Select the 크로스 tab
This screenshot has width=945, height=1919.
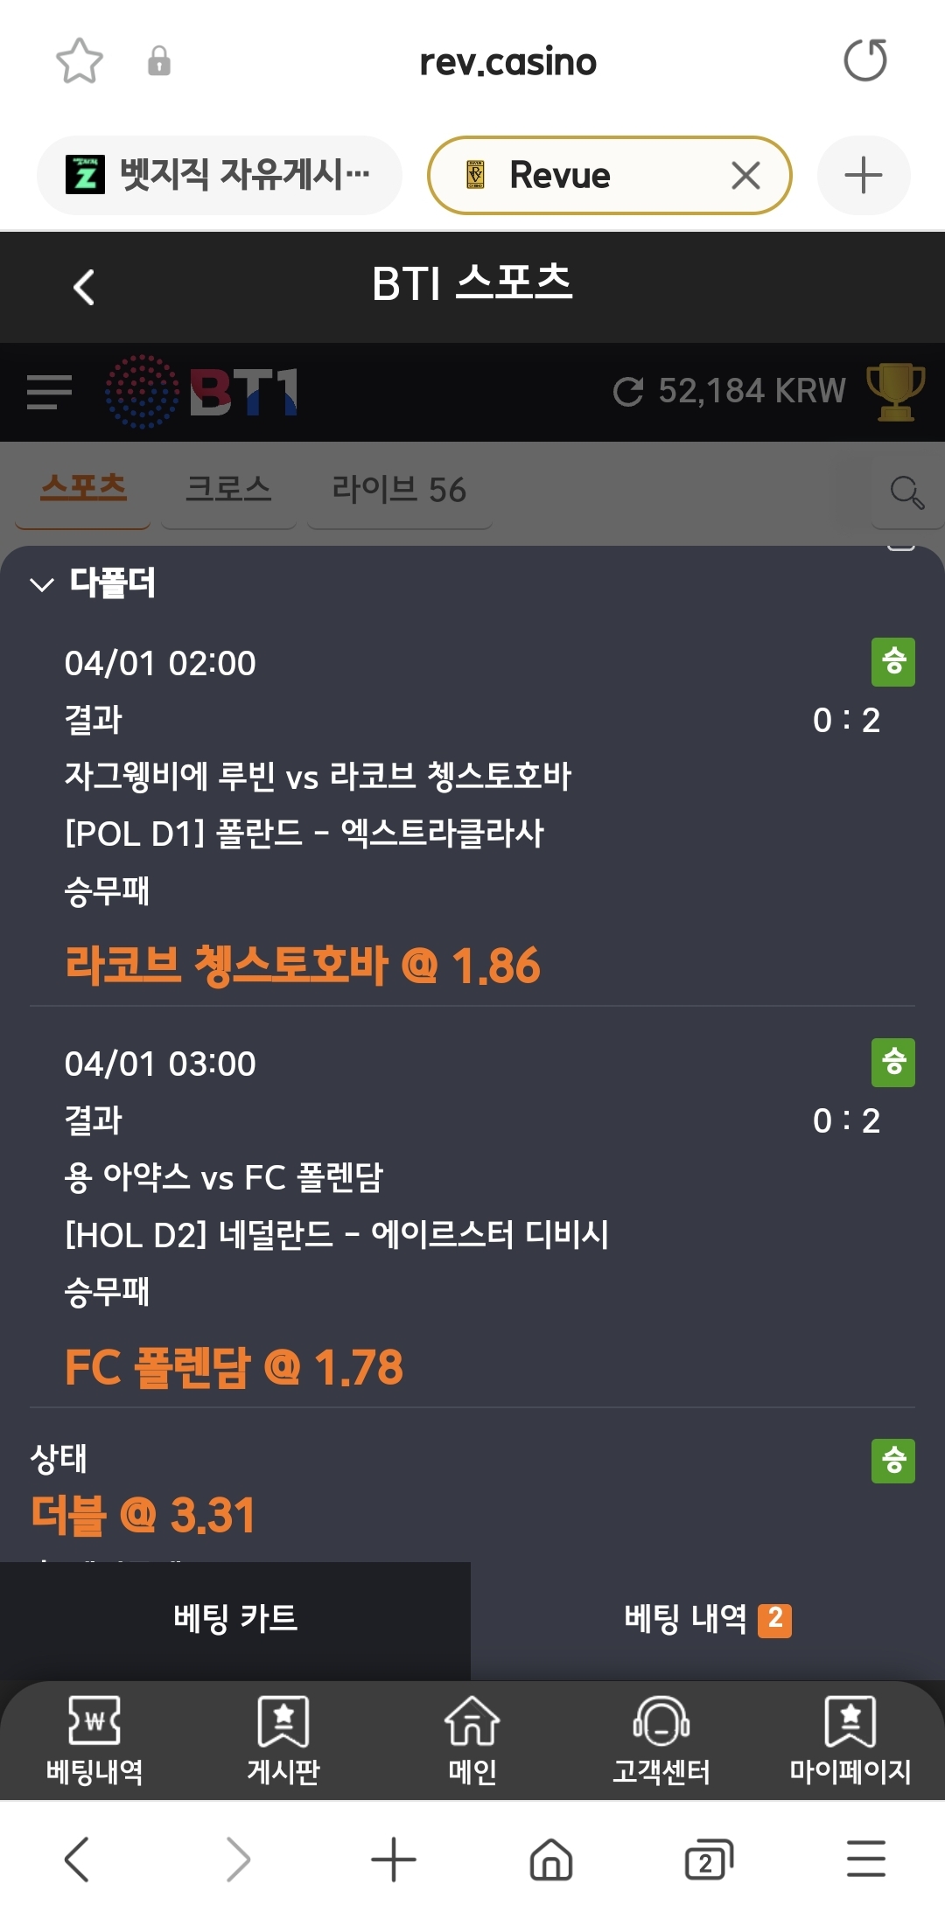tap(228, 490)
